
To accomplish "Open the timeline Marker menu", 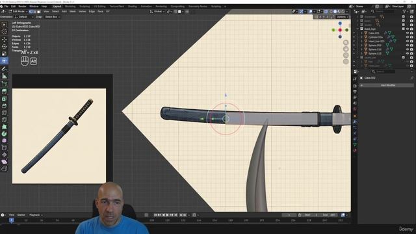I will pos(21,215).
